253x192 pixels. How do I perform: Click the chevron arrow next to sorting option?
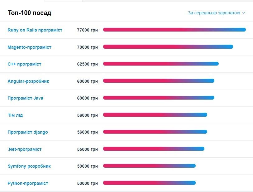[x=244, y=13]
